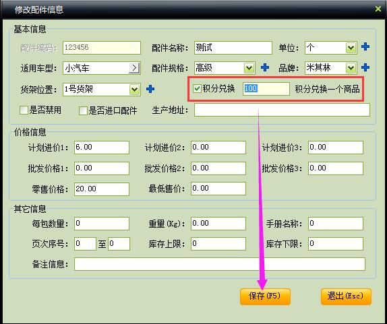The height and width of the screenshot is (324, 387).
Task: Click the 保存(F5) button
Action: [x=265, y=296]
